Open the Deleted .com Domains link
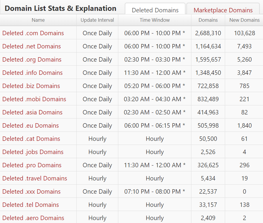Image resolution: width=263 pixels, height=223 pixels. coord(33,33)
